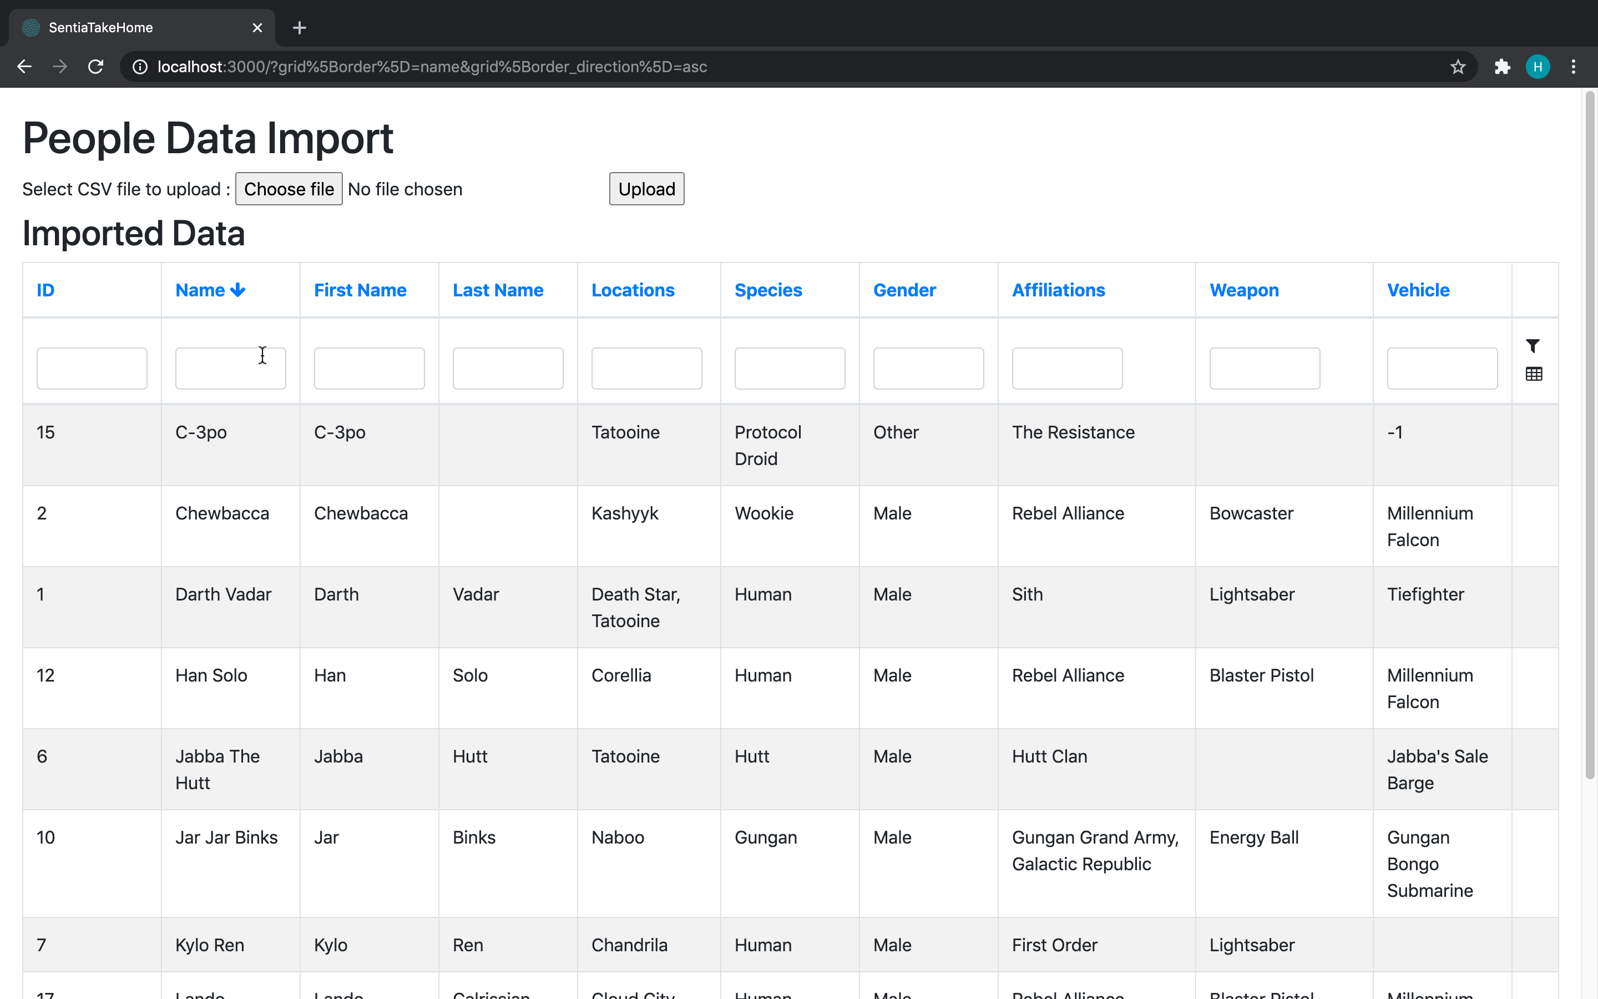Click the Upload button
This screenshot has width=1598, height=999.
coord(646,189)
